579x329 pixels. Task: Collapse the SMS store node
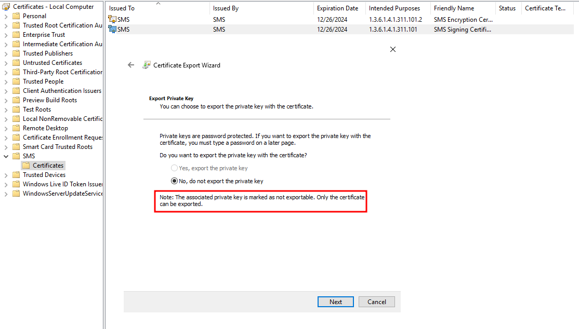[6, 156]
